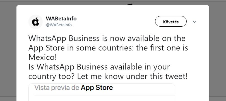Open the @WABetaInfo handle link
The width and height of the screenshot is (226, 101).
(59, 25)
